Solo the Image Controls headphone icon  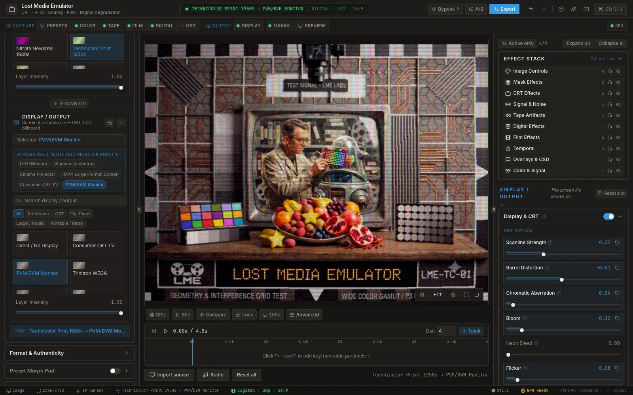pos(610,71)
